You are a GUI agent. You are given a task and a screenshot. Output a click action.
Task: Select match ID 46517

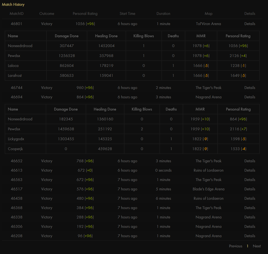click(17, 189)
